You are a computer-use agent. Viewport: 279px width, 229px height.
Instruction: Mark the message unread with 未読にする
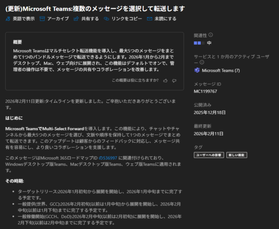point(149,19)
